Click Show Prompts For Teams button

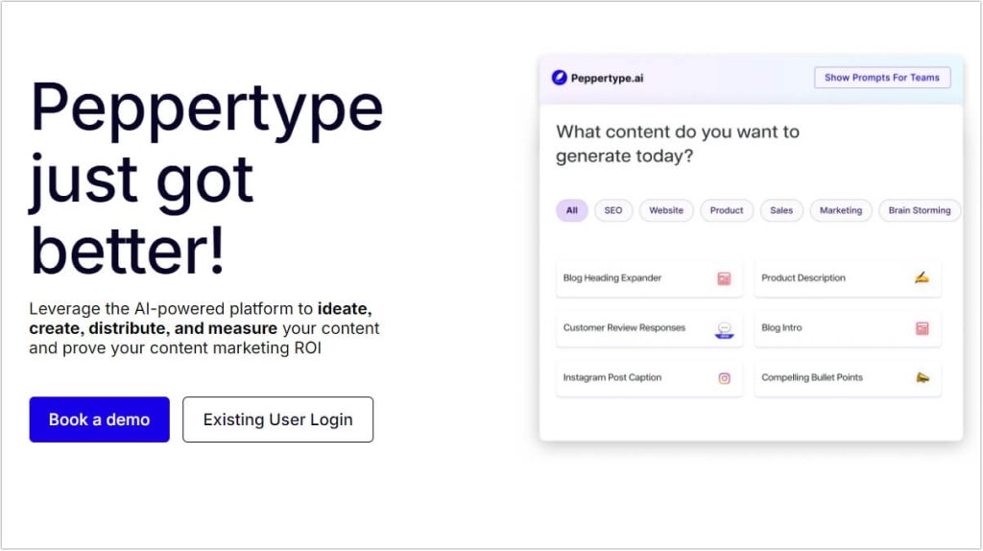point(882,78)
